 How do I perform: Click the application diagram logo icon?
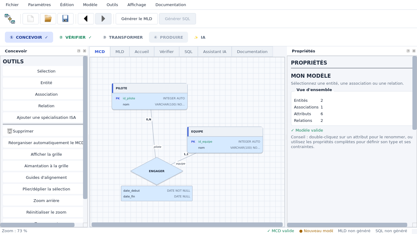coord(10,19)
